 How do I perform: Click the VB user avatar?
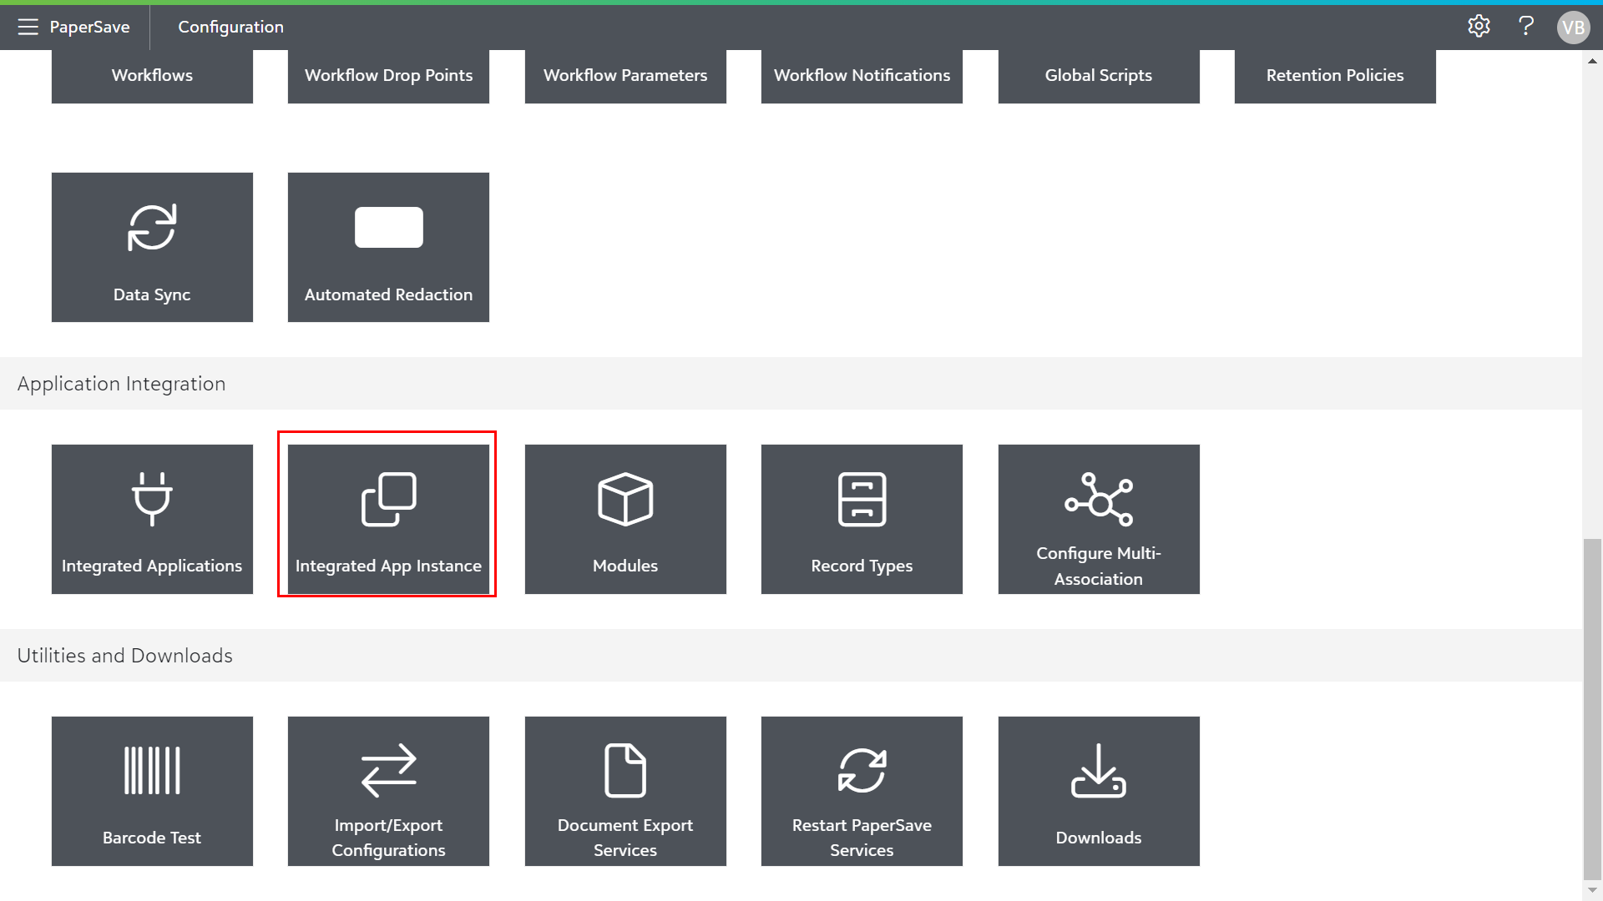click(1573, 28)
